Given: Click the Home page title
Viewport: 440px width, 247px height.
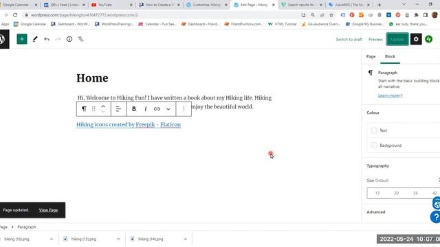Looking at the screenshot, I should coord(92,78).
